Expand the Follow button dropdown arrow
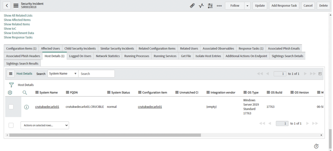This screenshot has width=333, height=151. coord(247,6)
